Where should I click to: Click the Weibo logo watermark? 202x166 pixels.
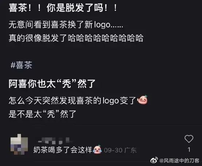(154, 161)
